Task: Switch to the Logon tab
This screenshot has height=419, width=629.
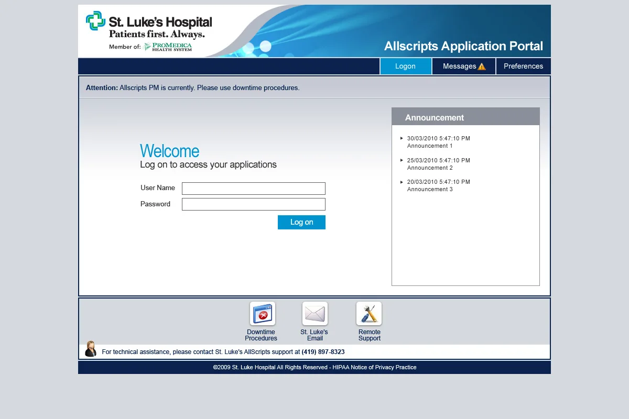Action: click(406, 67)
